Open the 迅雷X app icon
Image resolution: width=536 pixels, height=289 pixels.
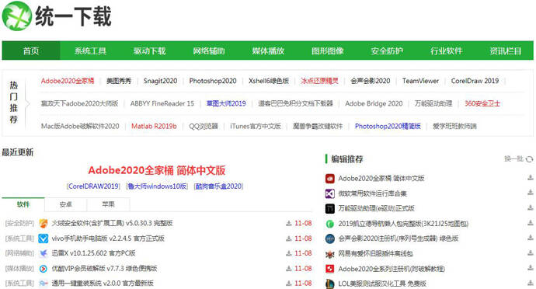pyautogui.click(x=43, y=253)
